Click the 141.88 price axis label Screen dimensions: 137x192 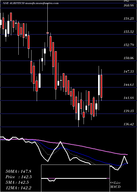click(x=129, y=98)
